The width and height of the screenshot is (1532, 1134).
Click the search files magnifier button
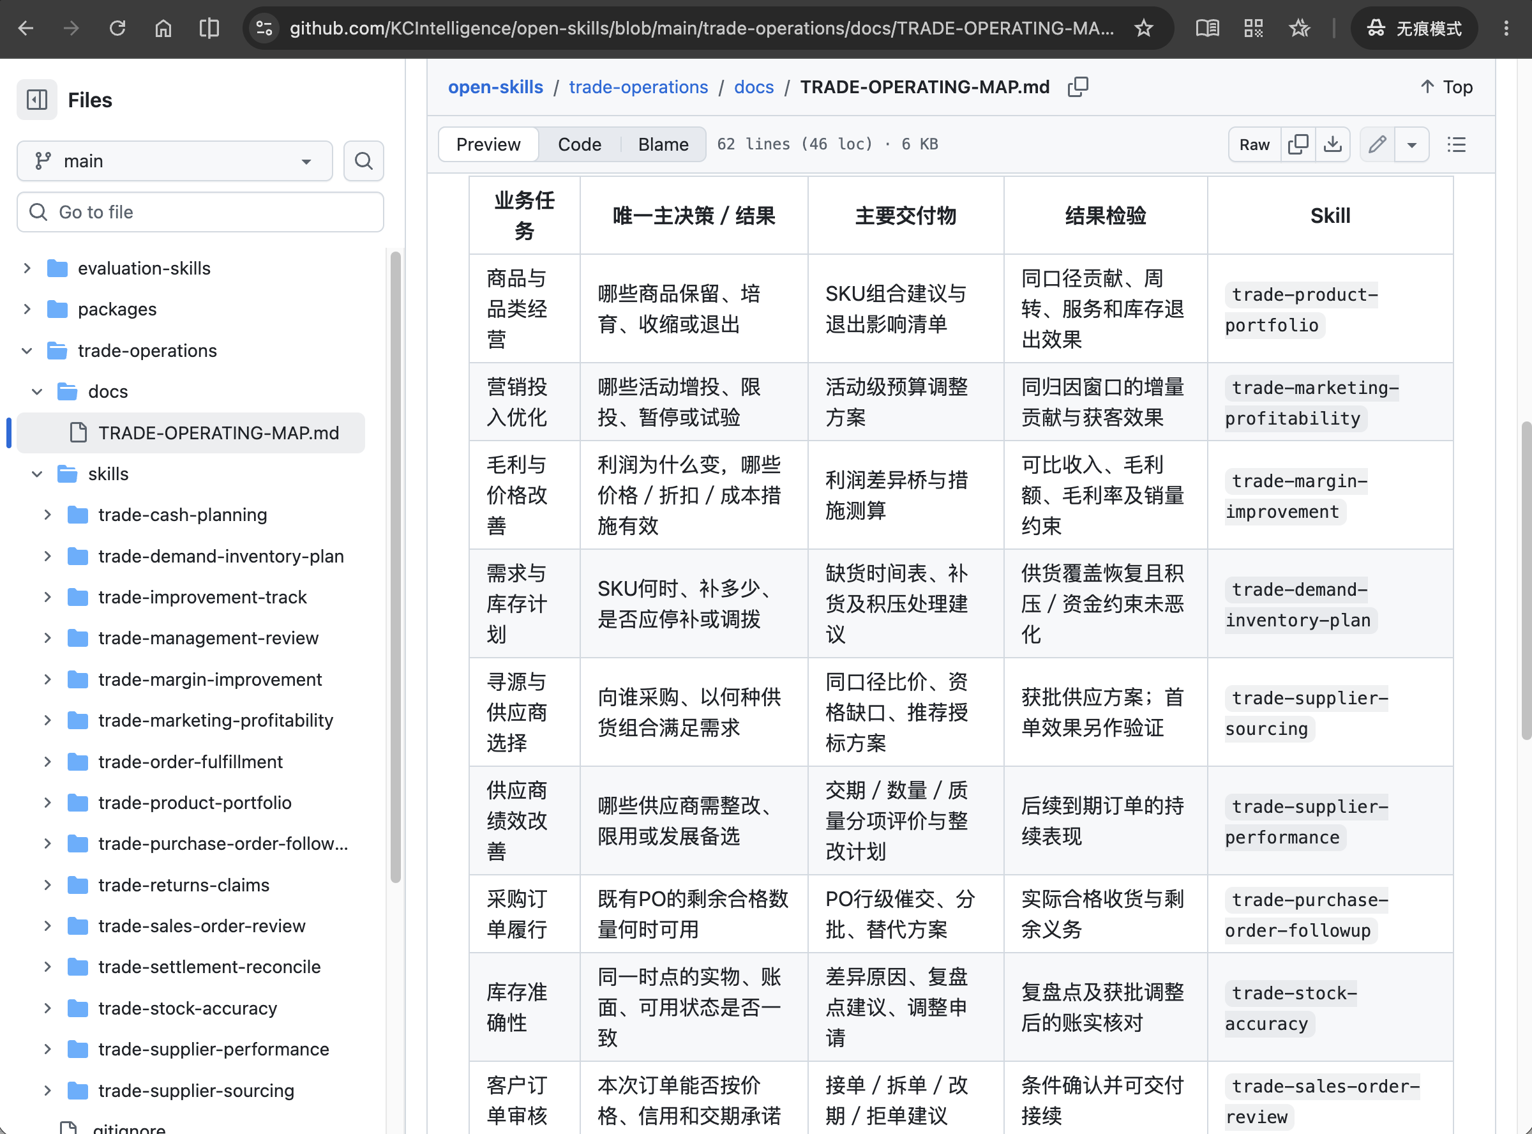[364, 162]
